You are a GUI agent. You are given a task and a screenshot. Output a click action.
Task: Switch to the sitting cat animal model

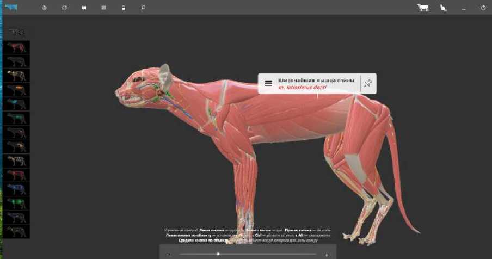pyautogui.click(x=444, y=8)
